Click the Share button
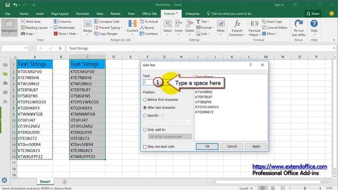This screenshot has height=190, width=338. click(x=313, y=14)
